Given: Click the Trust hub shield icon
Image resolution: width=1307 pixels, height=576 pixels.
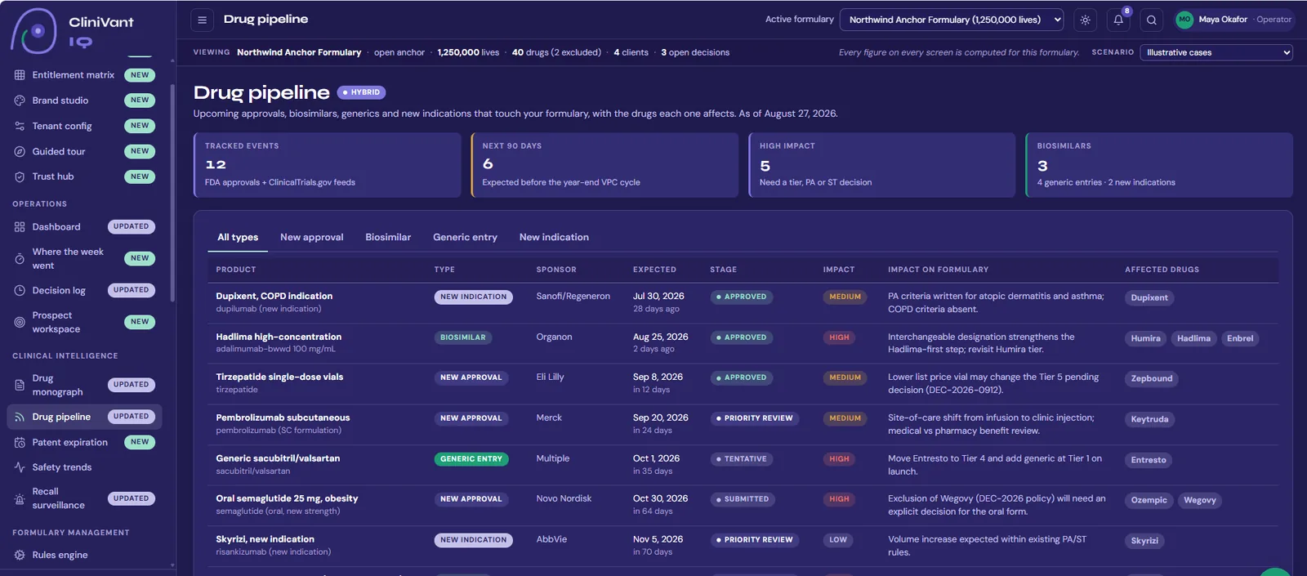Looking at the screenshot, I should [x=20, y=176].
